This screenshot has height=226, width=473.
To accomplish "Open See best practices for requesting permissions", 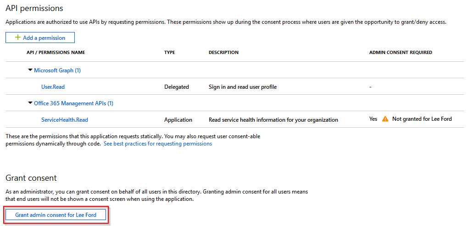I will click(x=158, y=144).
